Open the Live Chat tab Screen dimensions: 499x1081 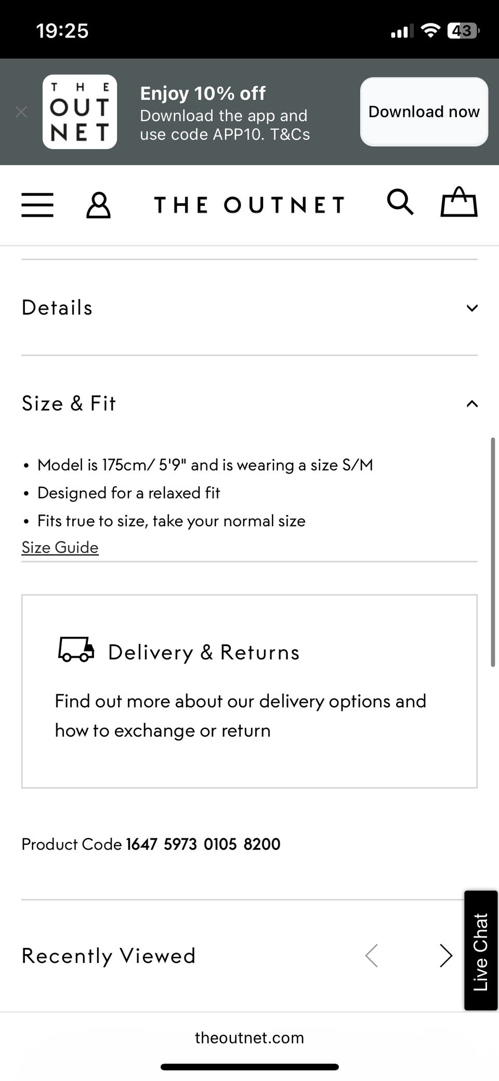click(x=481, y=950)
